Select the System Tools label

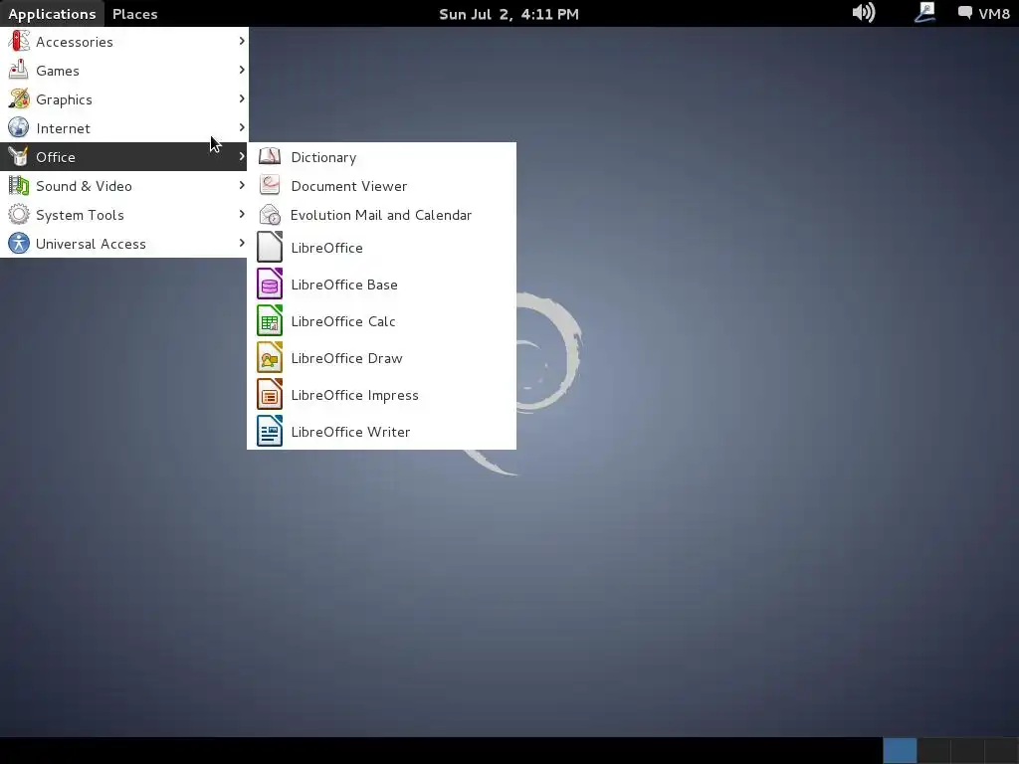pyautogui.click(x=80, y=215)
